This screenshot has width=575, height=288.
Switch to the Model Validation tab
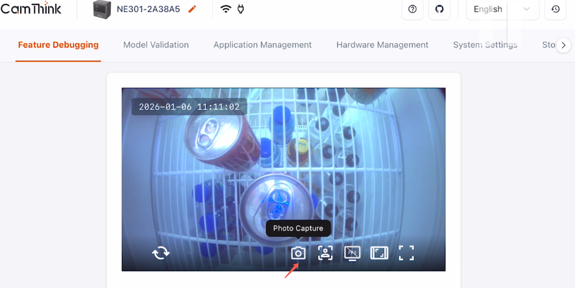coord(156,45)
